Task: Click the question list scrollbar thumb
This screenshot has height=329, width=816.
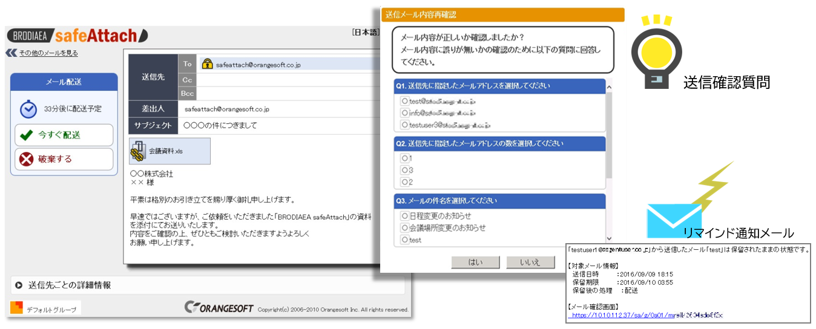Action: tap(609, 134)
